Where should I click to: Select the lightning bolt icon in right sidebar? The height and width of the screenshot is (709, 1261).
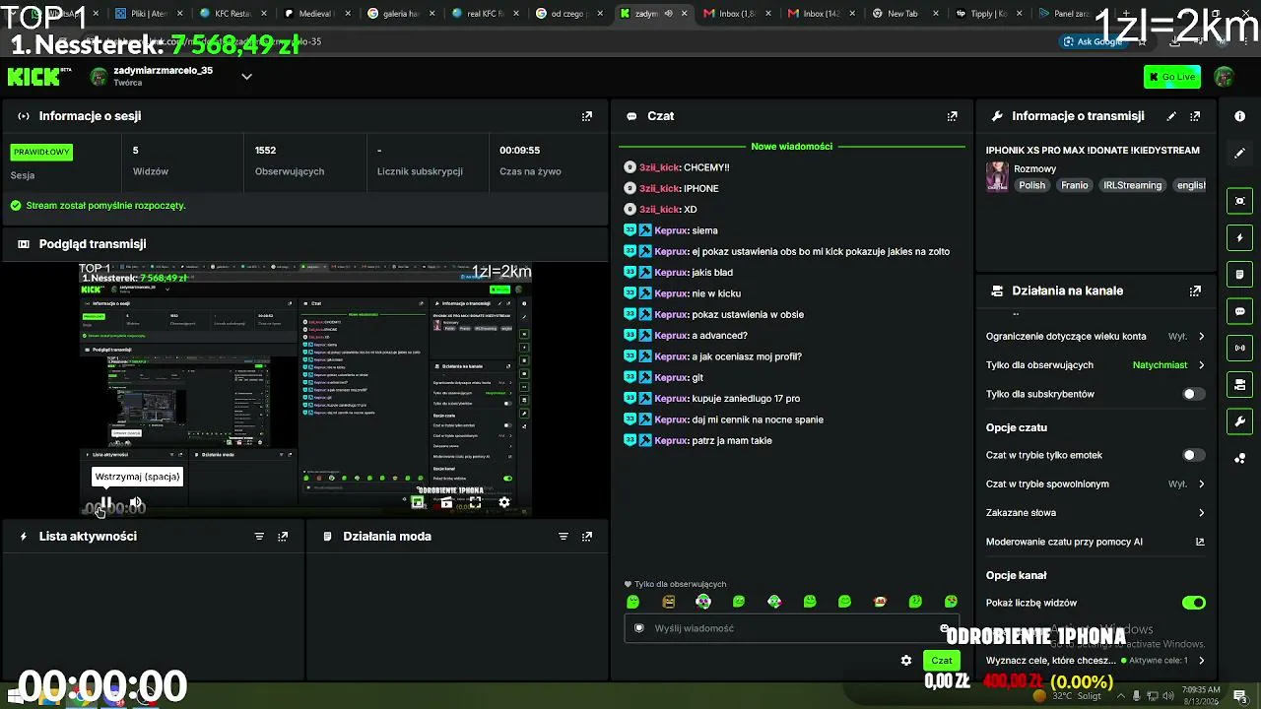[1239, 238]
